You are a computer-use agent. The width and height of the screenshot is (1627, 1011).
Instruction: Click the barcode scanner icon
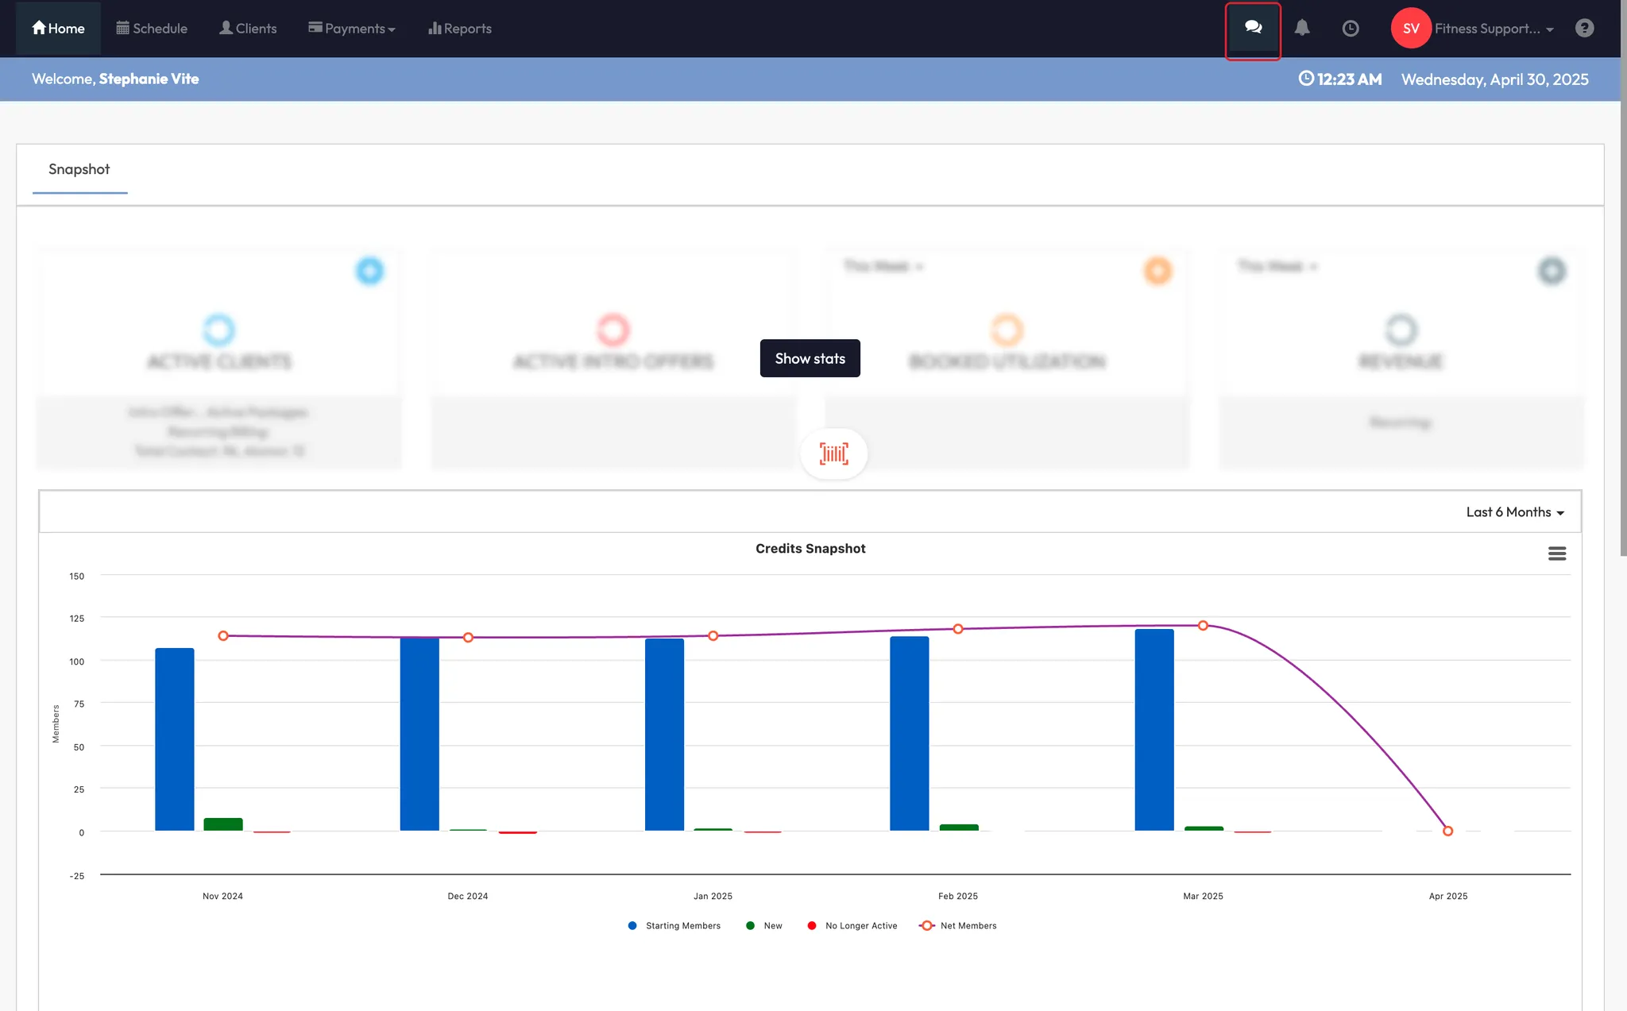pos(833,453)
